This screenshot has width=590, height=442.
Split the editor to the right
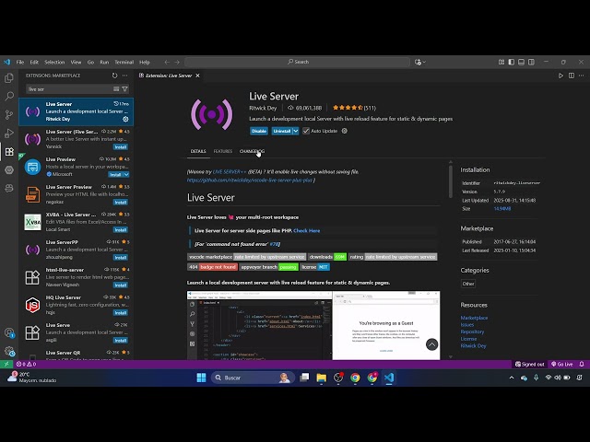(572, 76)
